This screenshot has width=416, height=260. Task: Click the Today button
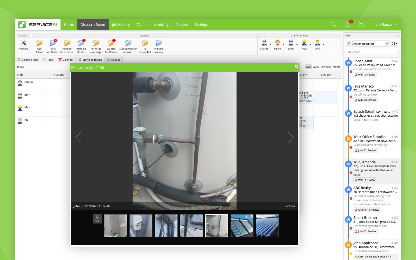click(20, 67)
